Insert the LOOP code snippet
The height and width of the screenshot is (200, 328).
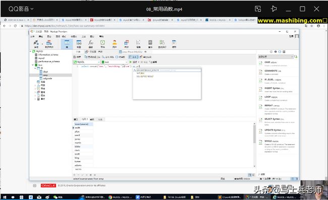(278, 99)
